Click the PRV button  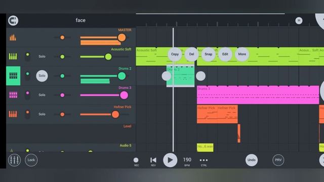(x=278, y=160)
